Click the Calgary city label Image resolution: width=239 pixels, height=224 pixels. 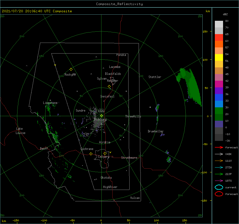click(104, 157)
